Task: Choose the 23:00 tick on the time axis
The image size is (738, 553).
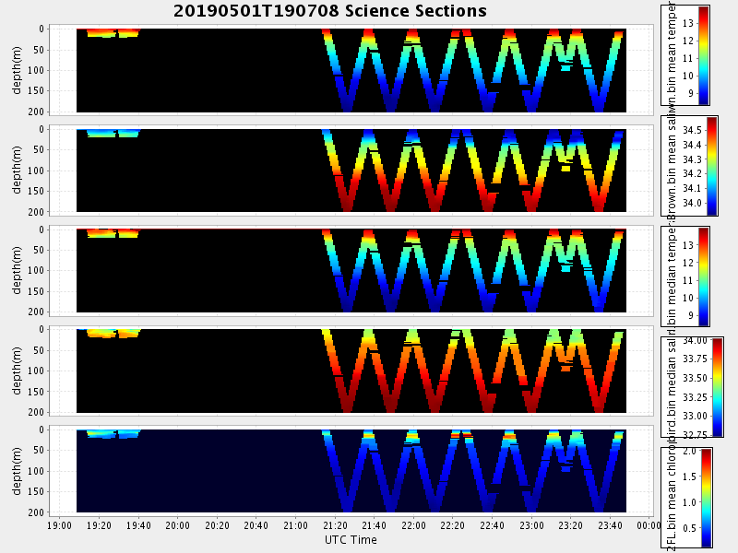Action: point(531,525)
